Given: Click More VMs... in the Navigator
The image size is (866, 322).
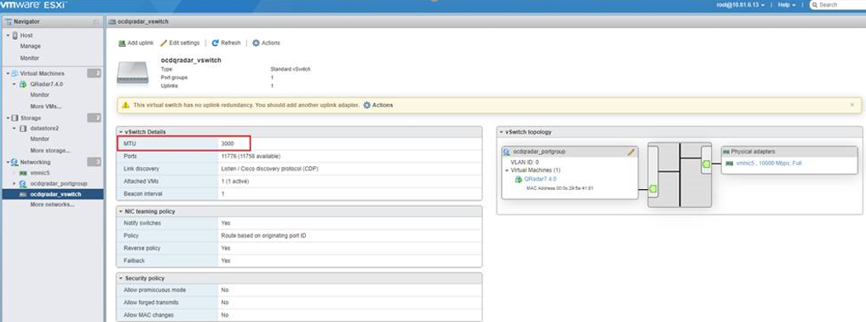Looking at the screenshot, I should [46, 106].
